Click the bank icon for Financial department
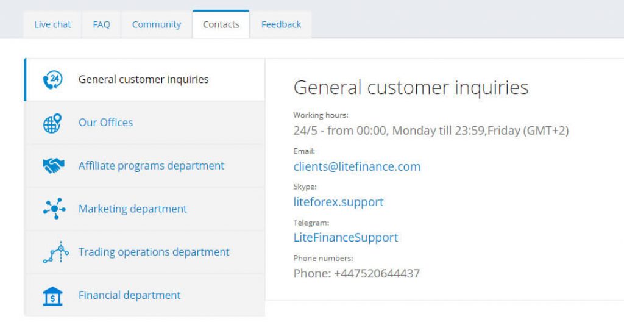The height and width of the screenshot is (322, 624). [x=53, y=296]
